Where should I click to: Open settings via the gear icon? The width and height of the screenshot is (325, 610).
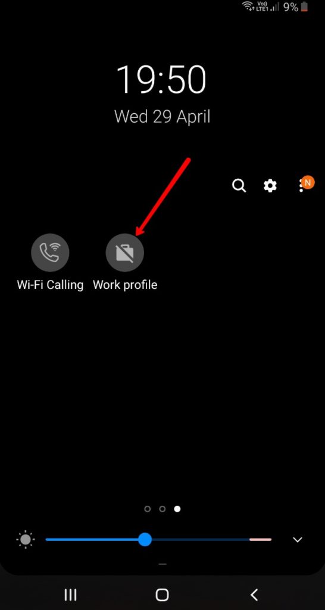(x=270, y=186)
